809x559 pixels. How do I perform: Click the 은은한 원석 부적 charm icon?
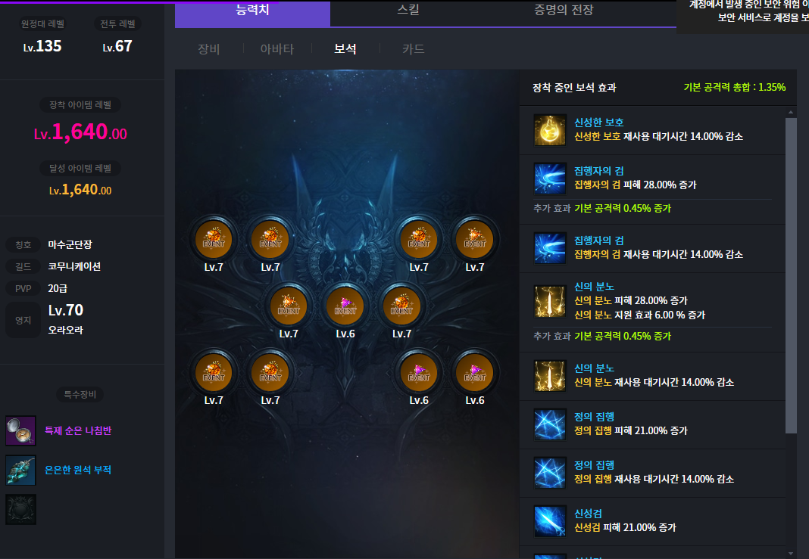[x=20, y=470]
